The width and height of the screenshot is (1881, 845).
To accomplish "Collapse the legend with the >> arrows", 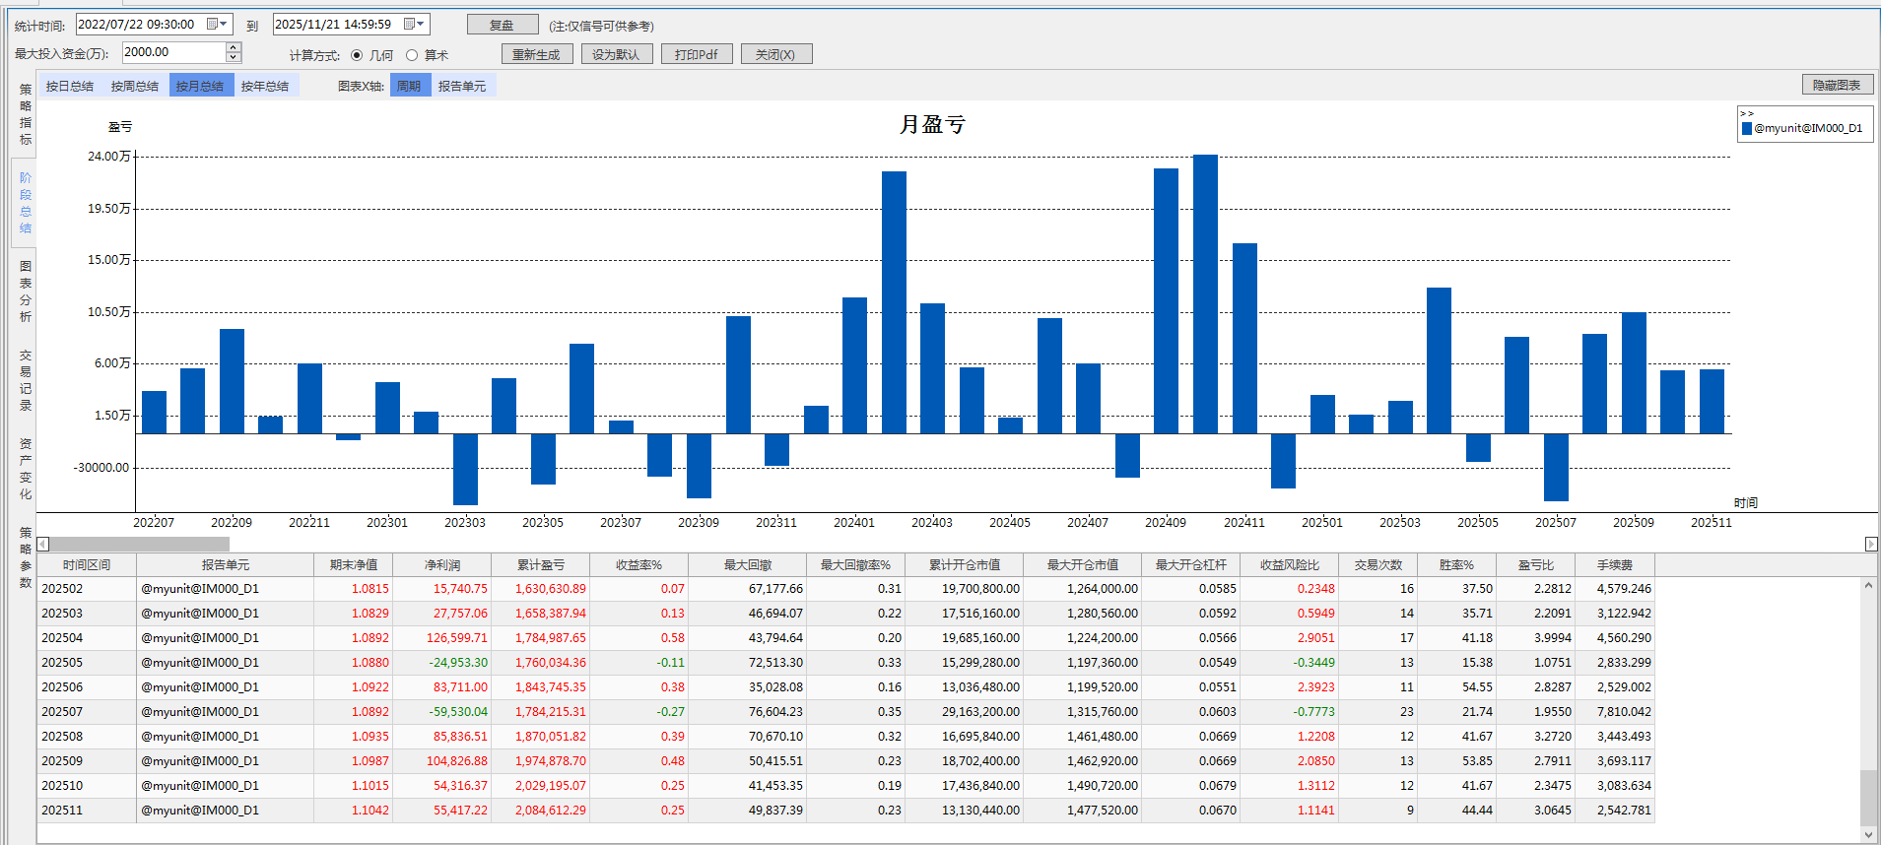I will pyautogui.click(x=1747, y=114).
